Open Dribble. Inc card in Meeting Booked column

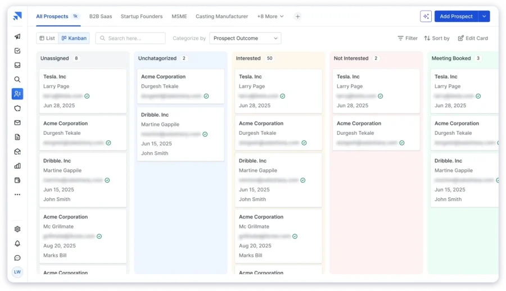click(465, 180)
